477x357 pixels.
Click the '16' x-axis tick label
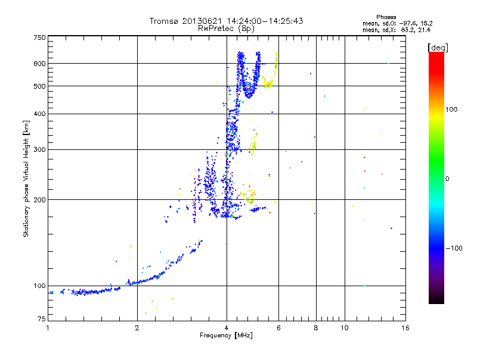point(405,328)
